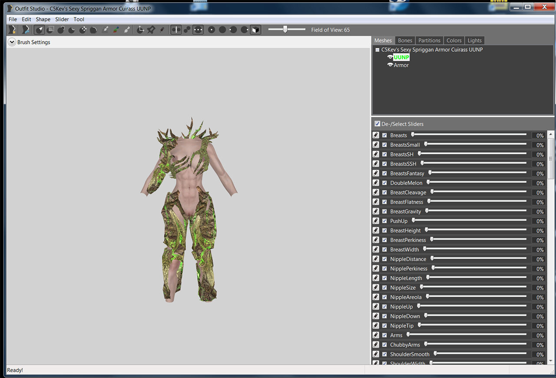Select the Move brush tool

tap(83, 30)
